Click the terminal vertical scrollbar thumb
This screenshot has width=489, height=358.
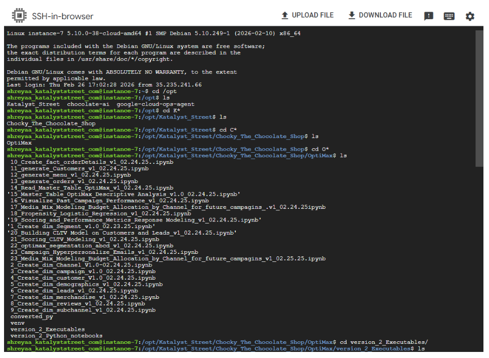coord(479,98)
